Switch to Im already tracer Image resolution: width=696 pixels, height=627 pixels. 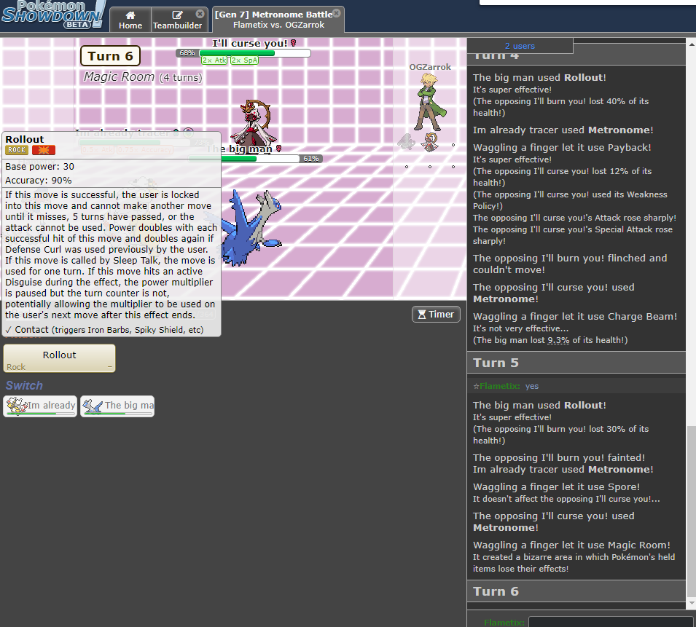click(x=40, y=406)
